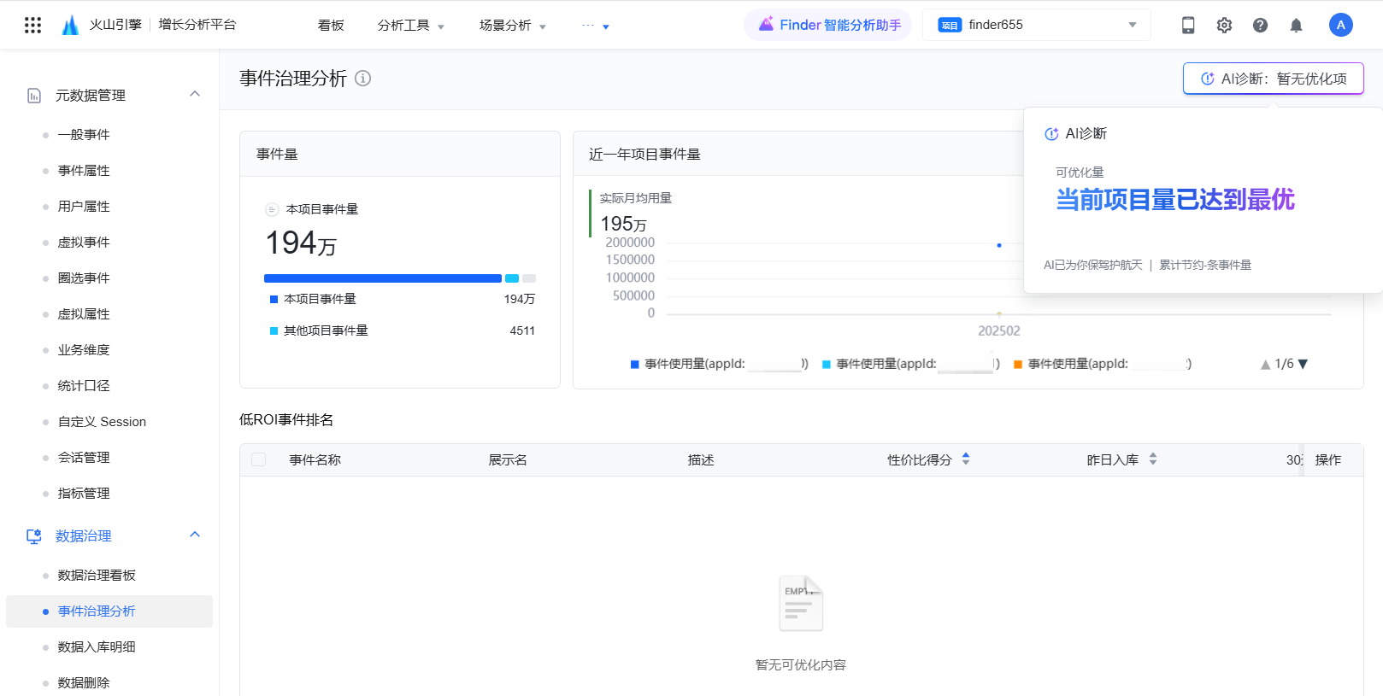Click the 描述 column header

(701, 459)
